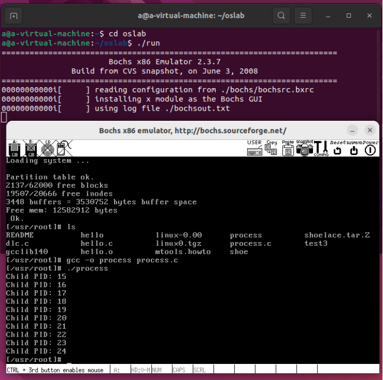Viewport: 383px width, 380px height.
Task: Click the 'cd oslab' command in terminal
Action: tap(127, 34)
